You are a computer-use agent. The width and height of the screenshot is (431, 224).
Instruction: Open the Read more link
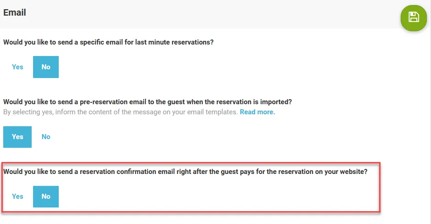pos(257,112)
